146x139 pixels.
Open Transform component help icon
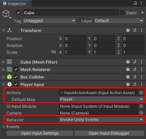tap(128, 30)
